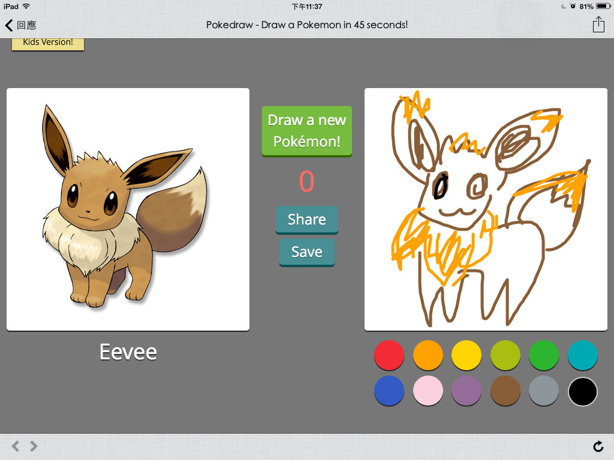The width and height of the screenshot is (614, 460).
Task: Select the gray color swatch
Action: (543, 391)
